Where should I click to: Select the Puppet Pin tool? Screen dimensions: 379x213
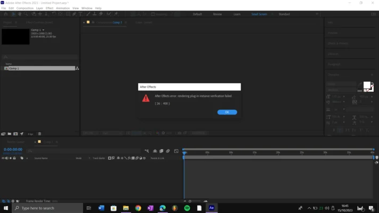pyautogui.click(x=116, y=14)
